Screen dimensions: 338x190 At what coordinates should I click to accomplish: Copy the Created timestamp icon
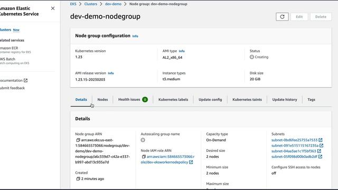coord(78,178)
